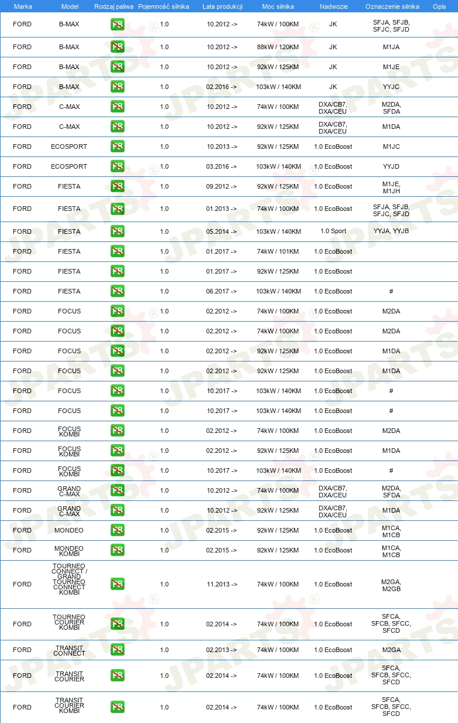Select the YYJD engine code cell
The image size is (458, 723).
tap(391, 166)
